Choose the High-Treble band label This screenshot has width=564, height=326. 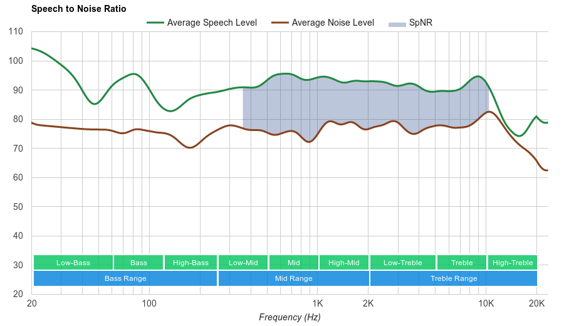[513, 263]
